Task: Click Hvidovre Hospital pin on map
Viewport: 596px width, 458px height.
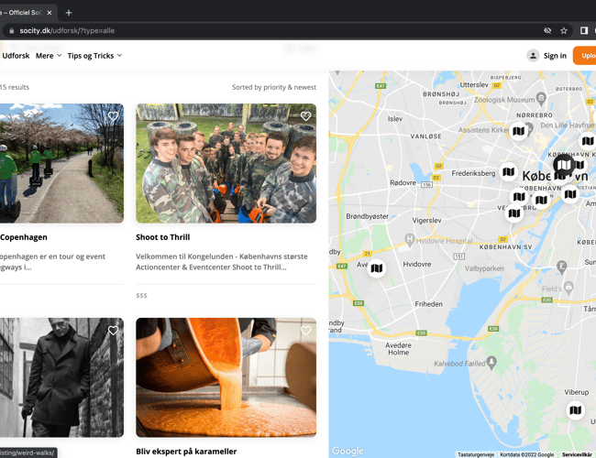Action: click(x=409, y=240)
